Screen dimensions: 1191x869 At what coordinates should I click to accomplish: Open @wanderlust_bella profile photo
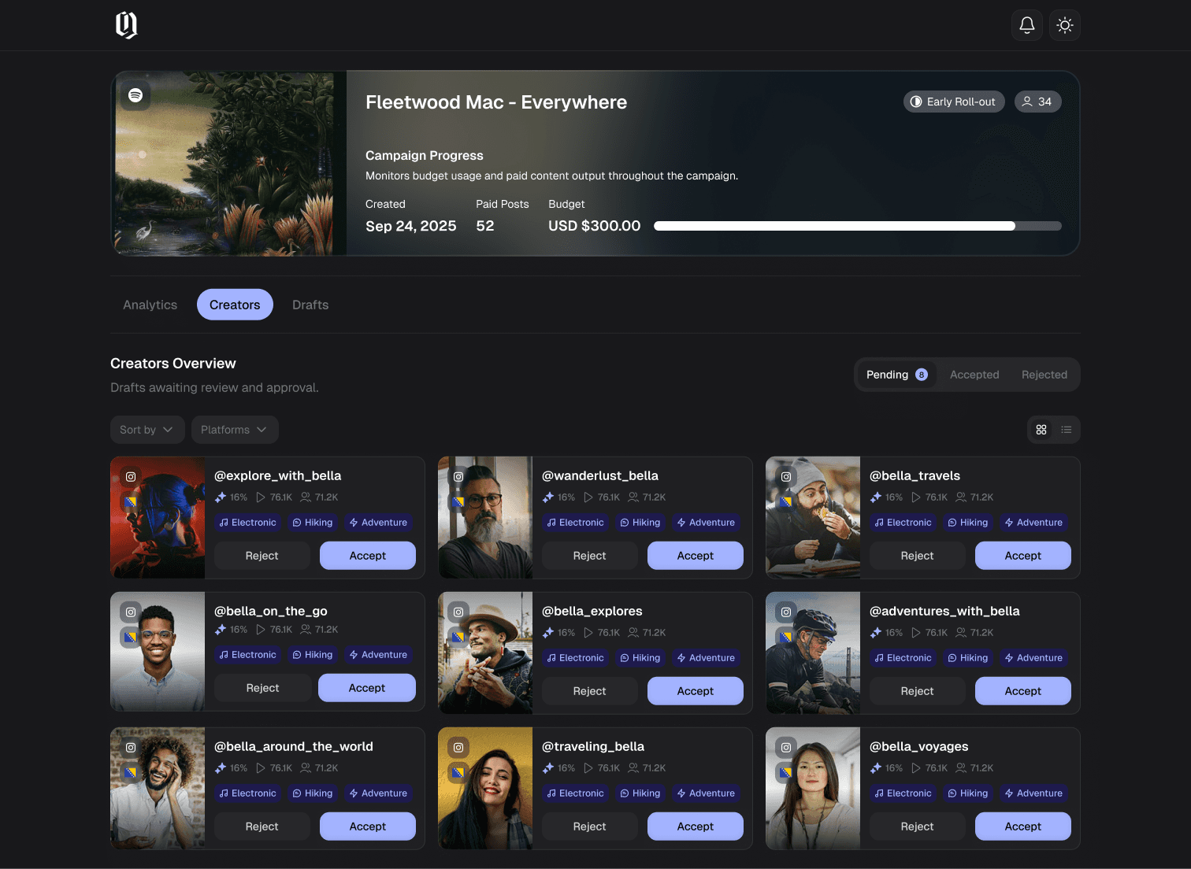[485, 518]
